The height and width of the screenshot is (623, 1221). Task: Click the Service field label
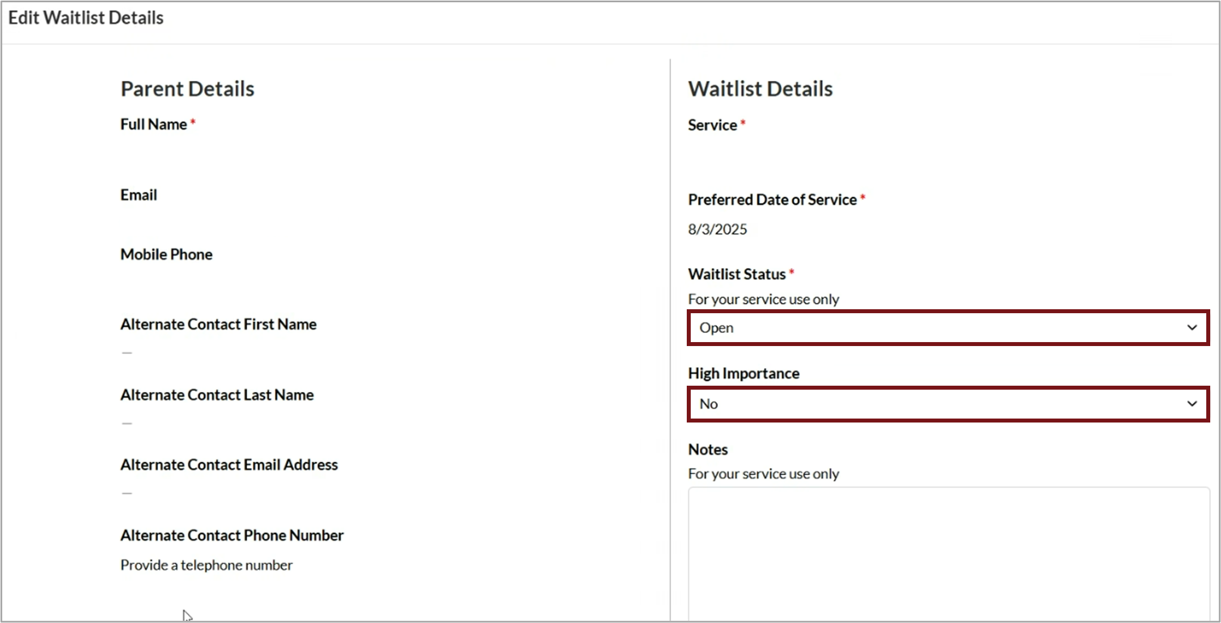coord(712,125)
